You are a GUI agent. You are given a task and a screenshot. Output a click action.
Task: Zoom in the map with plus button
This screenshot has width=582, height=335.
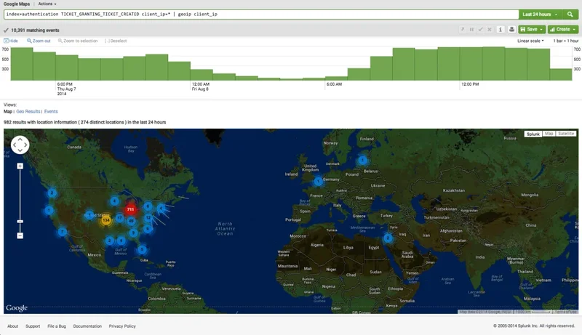click(x=20, y=166)
